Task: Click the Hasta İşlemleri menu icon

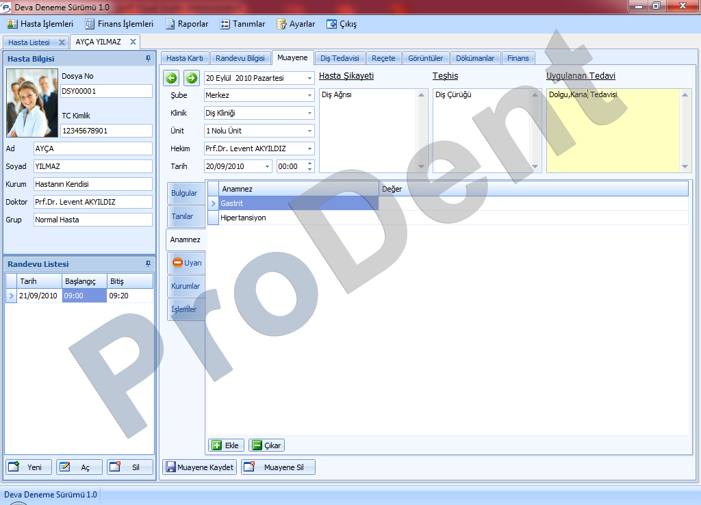Action: tap(12, 24)
